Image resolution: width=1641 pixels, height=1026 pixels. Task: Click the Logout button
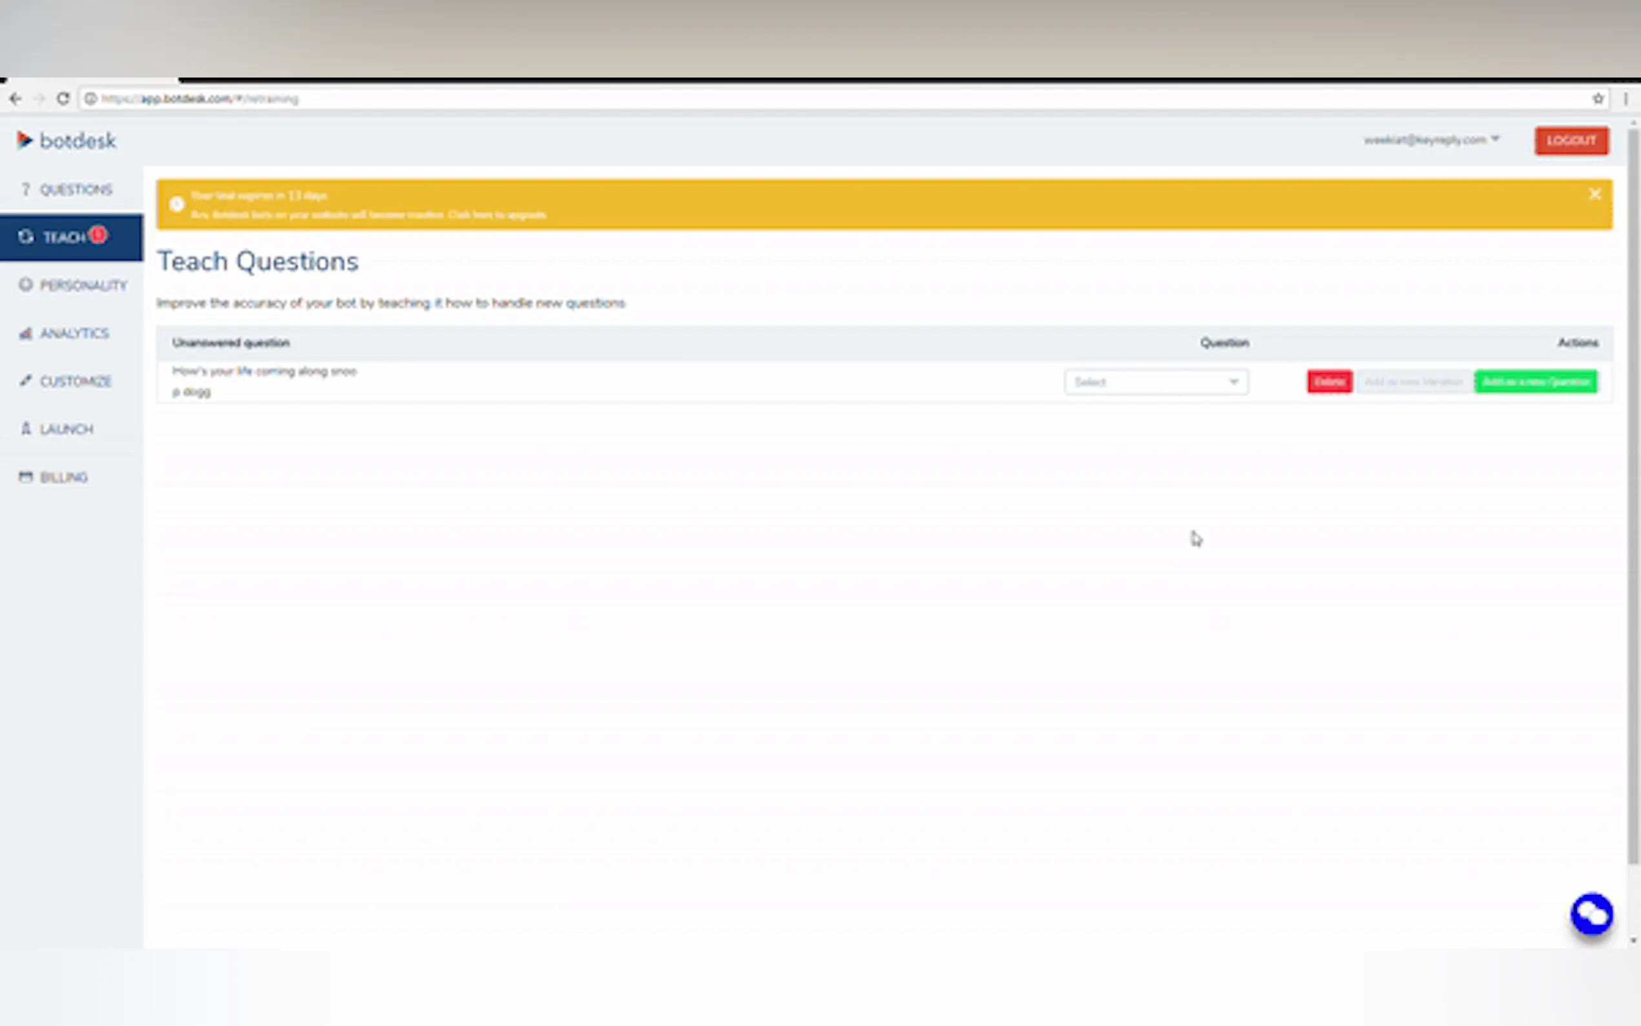pyautogui.click(x=1571, y=140)
